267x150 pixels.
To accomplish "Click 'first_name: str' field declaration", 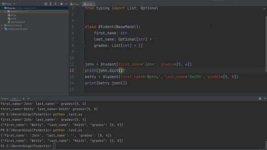I will (111, 33).
